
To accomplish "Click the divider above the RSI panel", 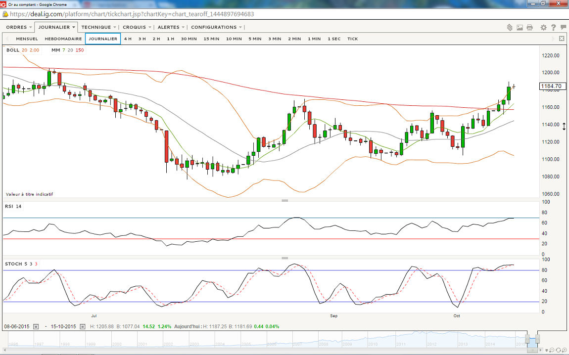I will [x=284, y=200].
